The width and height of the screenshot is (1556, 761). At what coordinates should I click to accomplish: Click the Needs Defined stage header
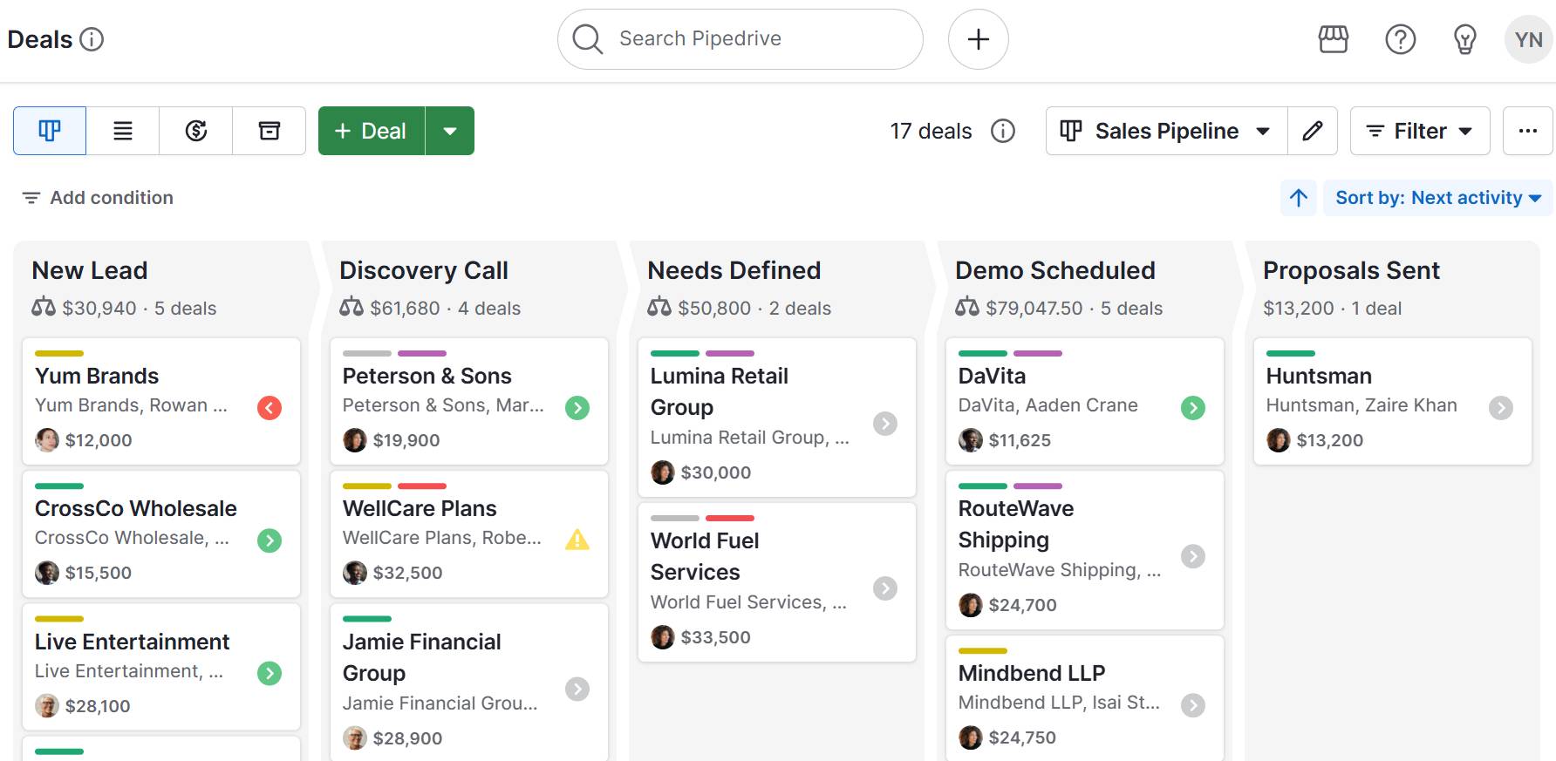[734, 270]
